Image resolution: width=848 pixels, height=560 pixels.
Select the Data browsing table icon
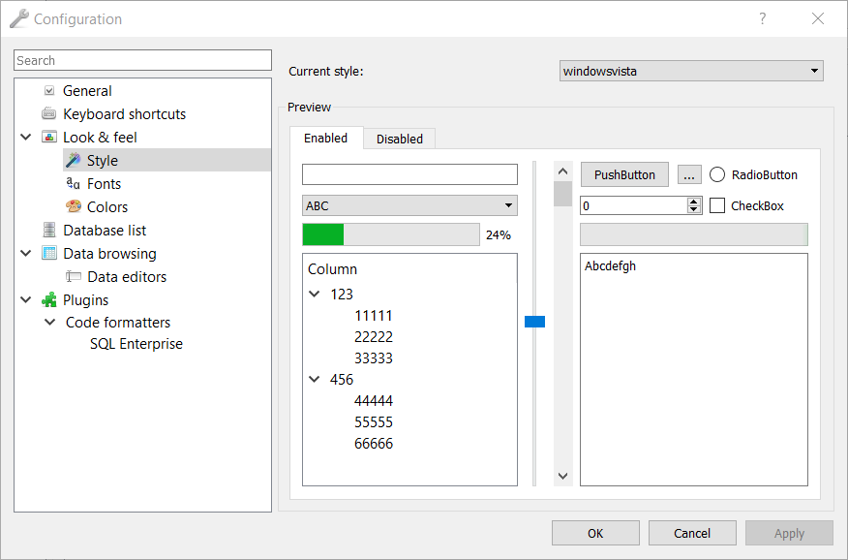point(49,253)
